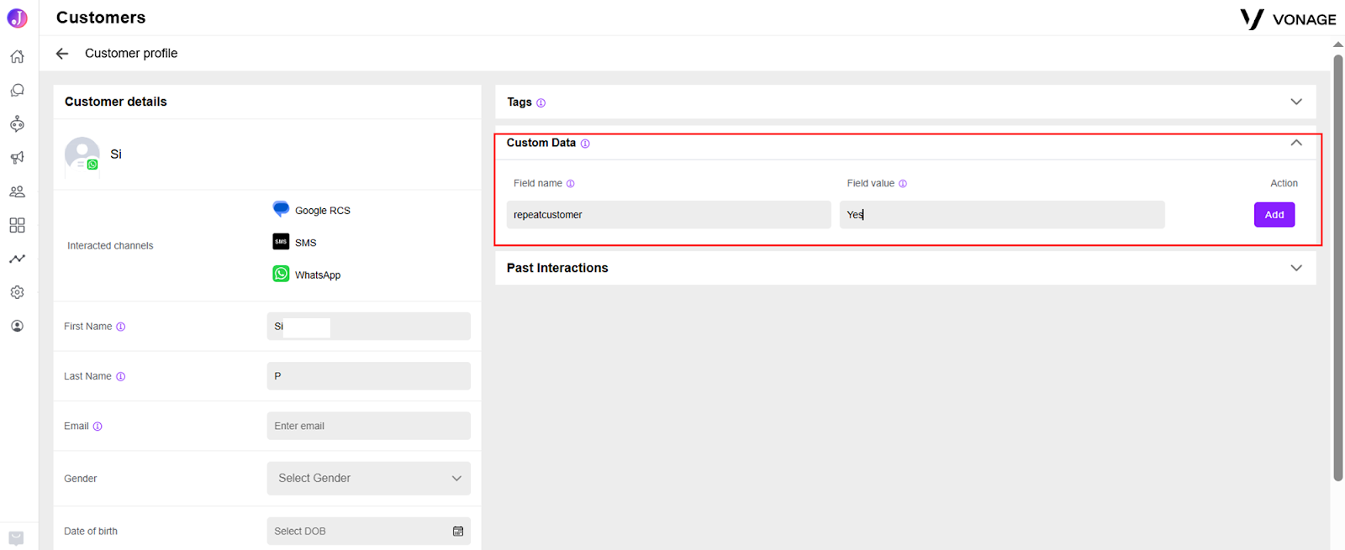
Task: Click the back arrow beside Customer profile
Action: click(62, 54)
